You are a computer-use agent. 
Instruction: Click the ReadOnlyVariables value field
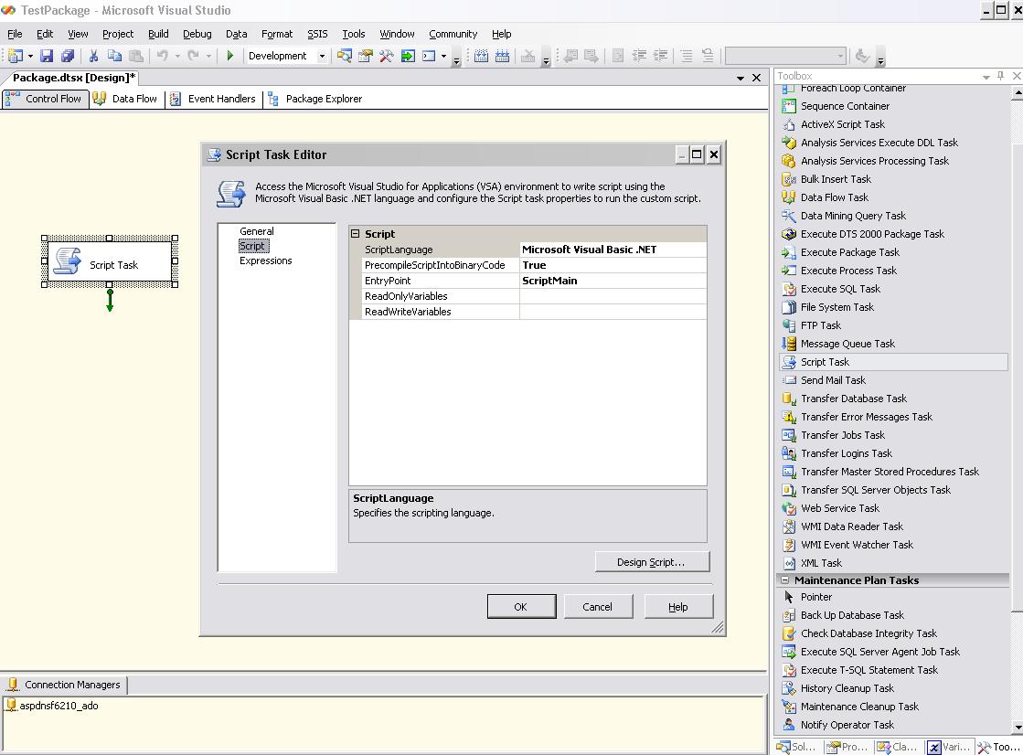[x=613, y=296]
